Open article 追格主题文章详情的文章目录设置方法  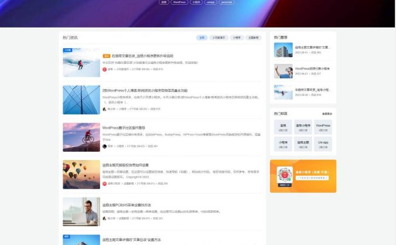132,240
